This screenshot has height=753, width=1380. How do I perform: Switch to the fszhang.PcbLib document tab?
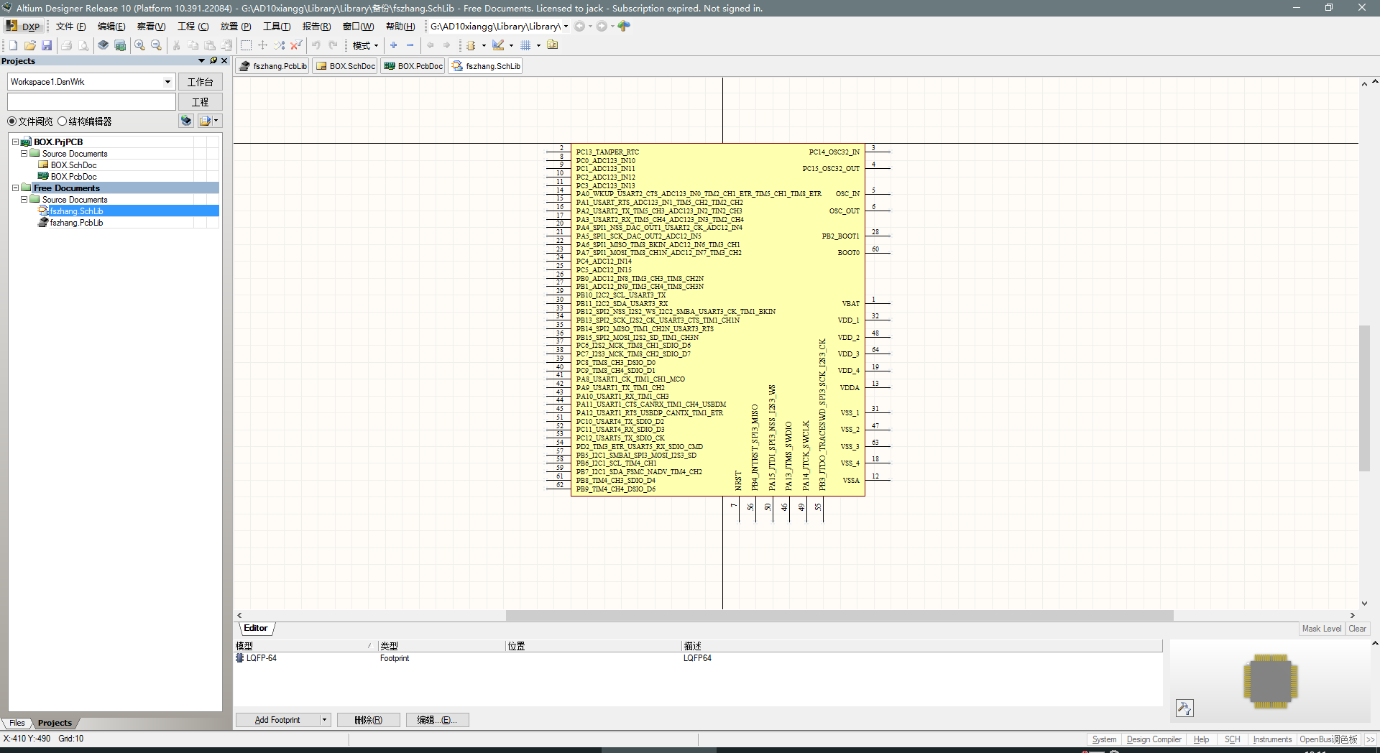pyautogui.click(x=272, y=66)
